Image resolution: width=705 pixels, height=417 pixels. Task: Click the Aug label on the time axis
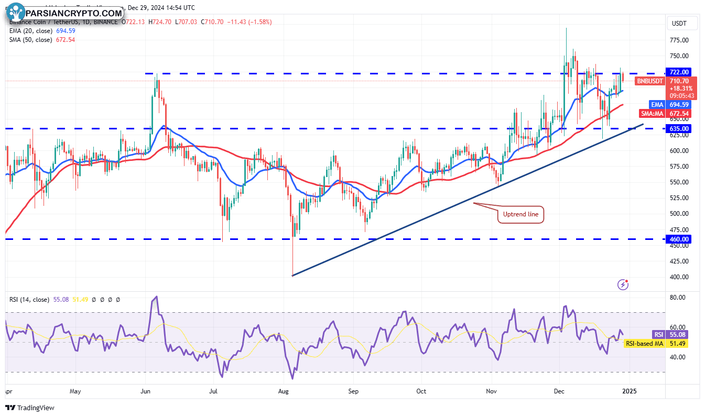coord(284,391)
